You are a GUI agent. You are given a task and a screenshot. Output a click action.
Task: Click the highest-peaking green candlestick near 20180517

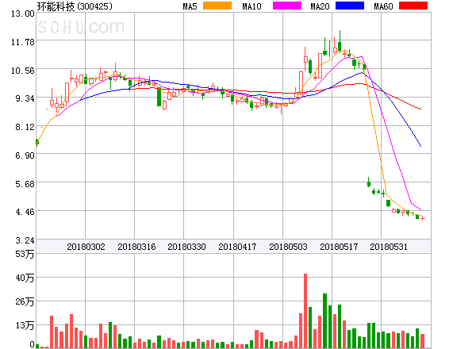tap(340, 41)
